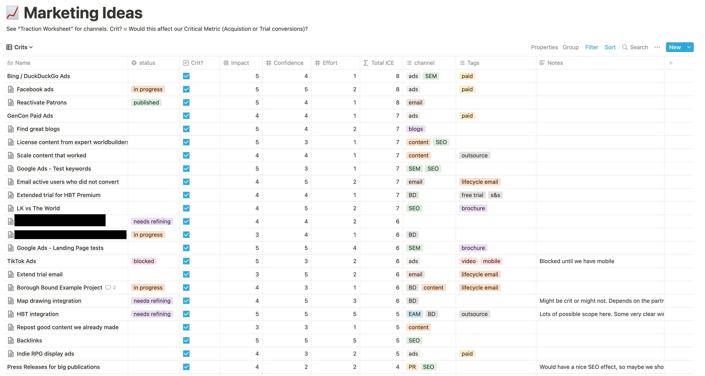The width and height of the screenshot is (705, 376).
Task: Open the Total ICE column header menu
Action: point(381,63)
